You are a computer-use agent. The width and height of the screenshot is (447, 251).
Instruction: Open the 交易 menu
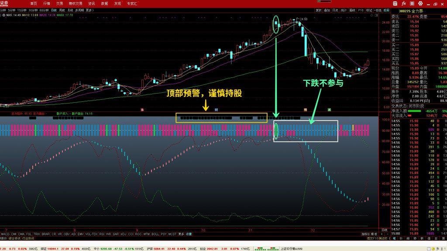point(60,3)
